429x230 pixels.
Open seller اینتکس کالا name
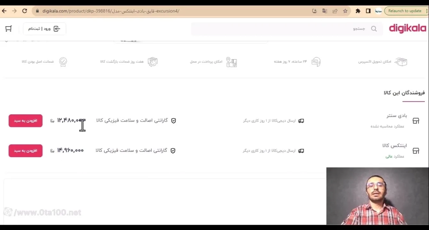coord(394,146)
